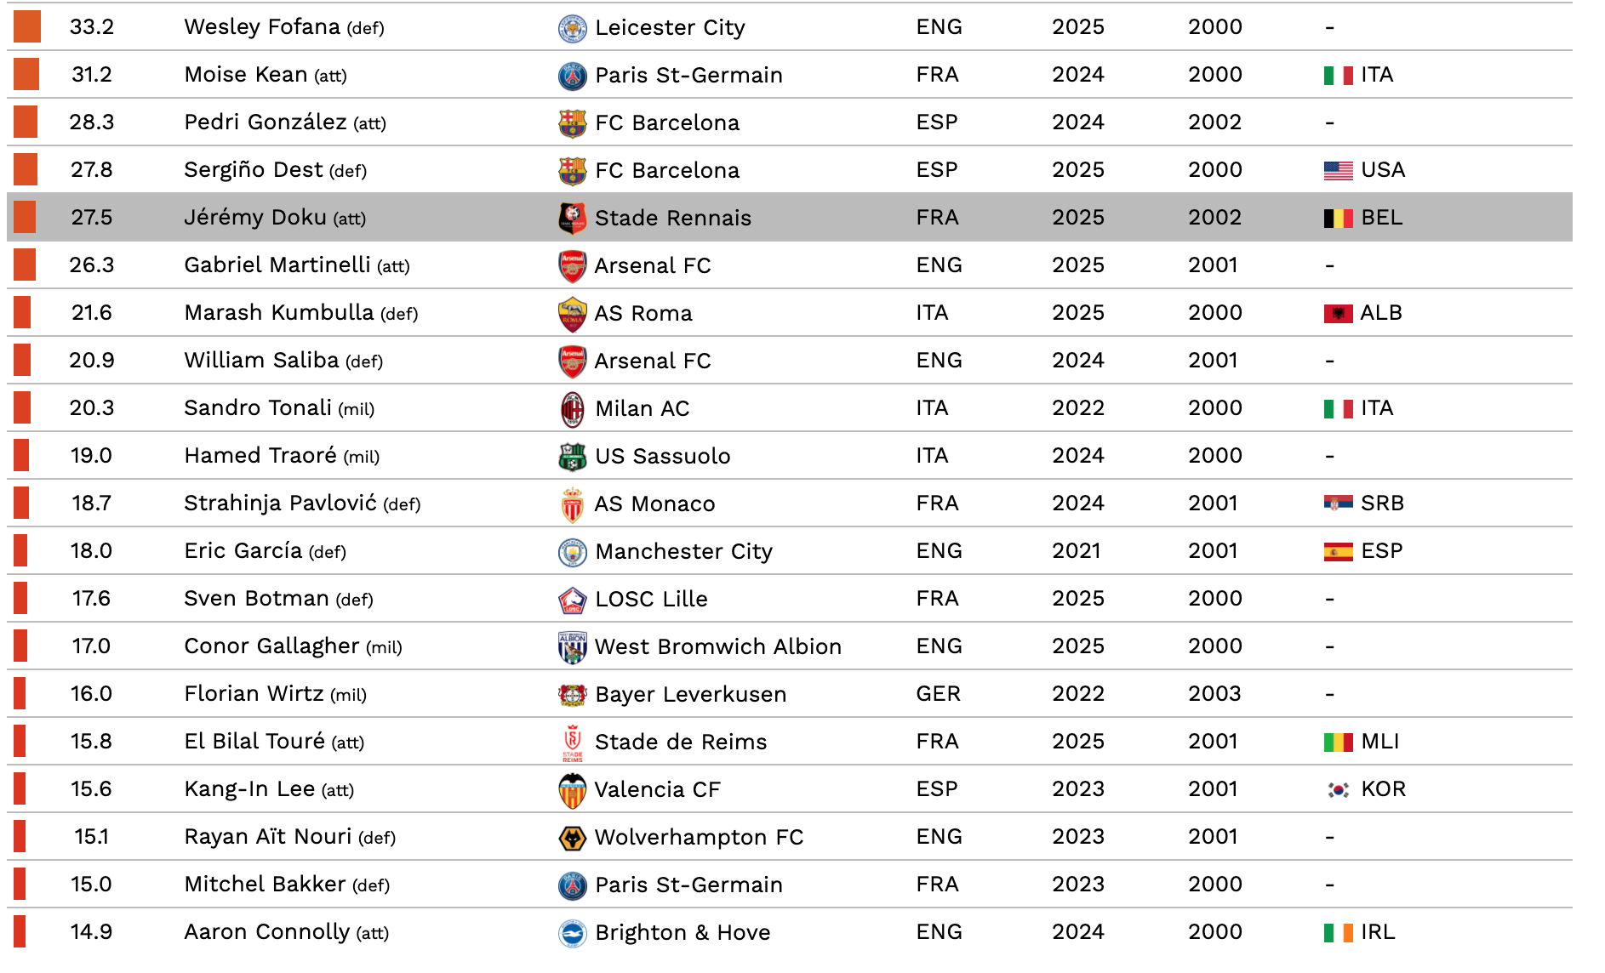Viewport: 1605px width, 973px height.
Task: Click the Bayer Leverkusen club crest
Action: pyautogui.click(x=572, y=694)
